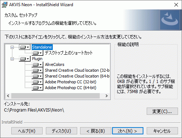182x138 pixels.
Task: Collapse the Plugin tree node
Action: point(12,59)
